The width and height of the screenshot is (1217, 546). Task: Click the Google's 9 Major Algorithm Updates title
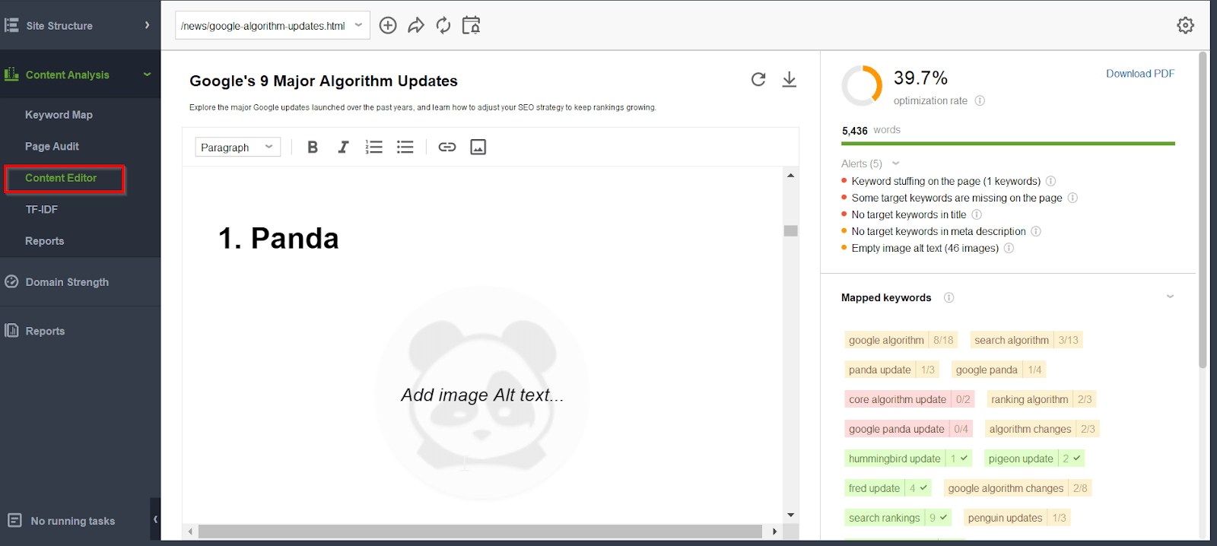[323, 81]
